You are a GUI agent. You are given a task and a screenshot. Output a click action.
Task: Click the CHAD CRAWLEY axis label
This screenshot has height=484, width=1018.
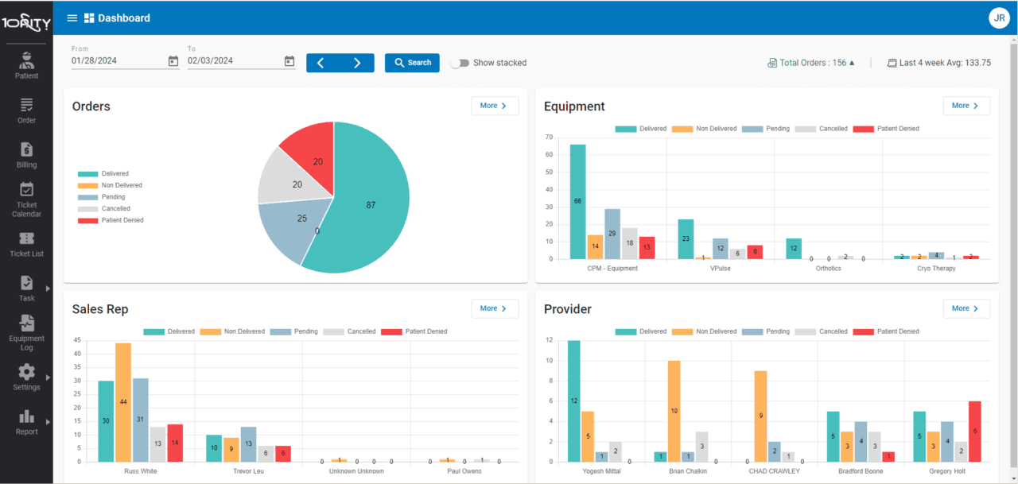[x=775, y=471]
